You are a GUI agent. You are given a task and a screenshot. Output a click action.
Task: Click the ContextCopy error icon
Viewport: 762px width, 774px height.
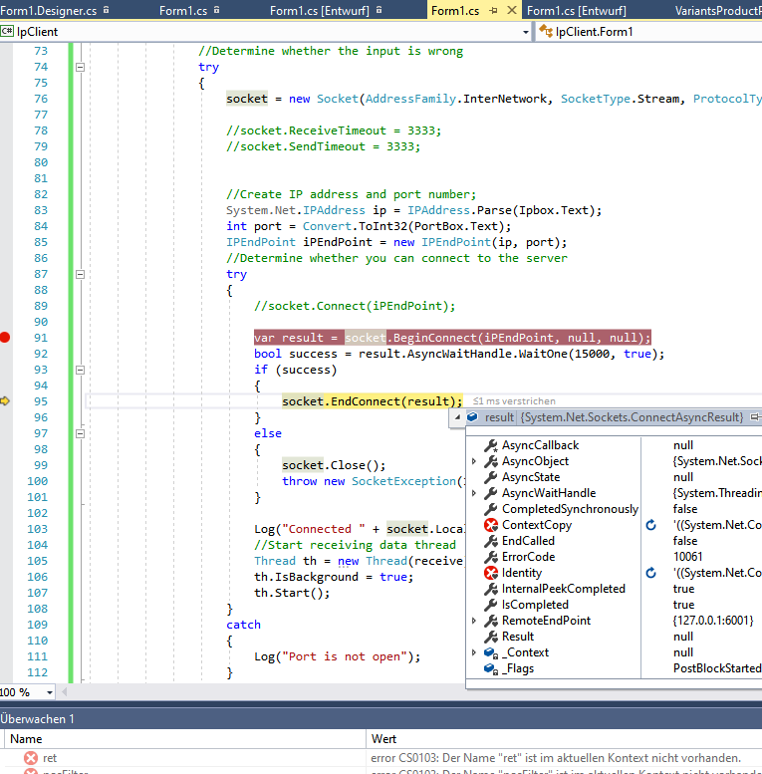tap(490, 525)
